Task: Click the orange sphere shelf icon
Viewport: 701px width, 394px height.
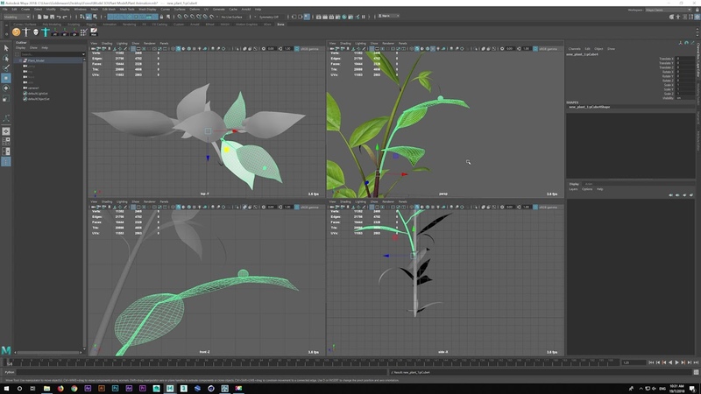Action: click(x=17, y=32)
